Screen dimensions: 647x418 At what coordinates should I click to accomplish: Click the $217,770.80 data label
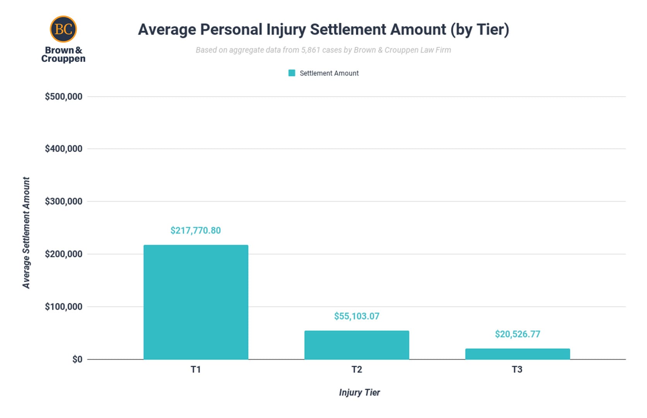tap(196, 231)
